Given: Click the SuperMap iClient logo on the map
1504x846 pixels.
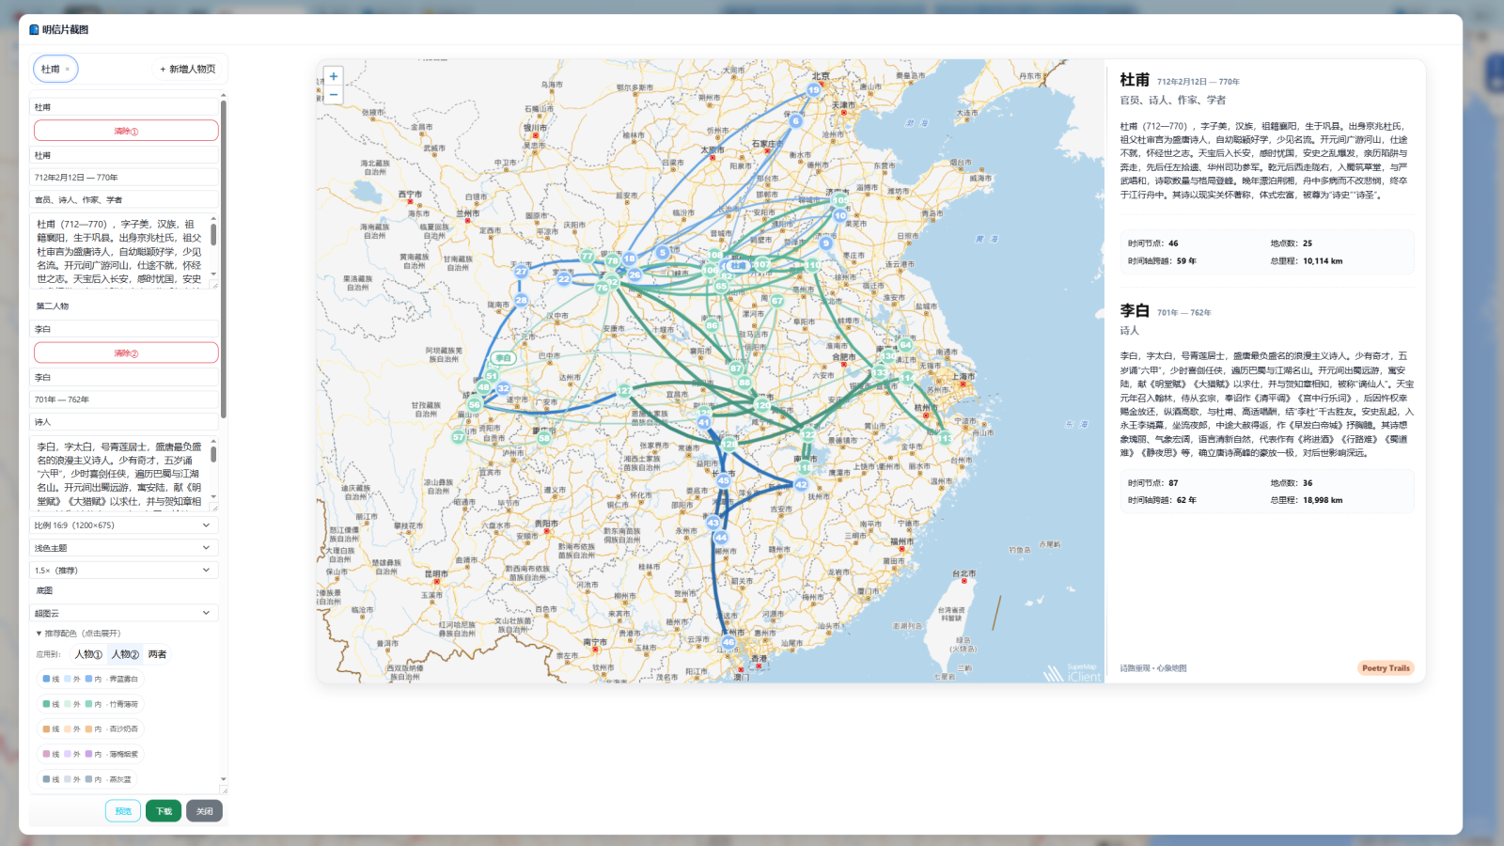Looking at the screenshot, I should click(x=1073, y=673).
